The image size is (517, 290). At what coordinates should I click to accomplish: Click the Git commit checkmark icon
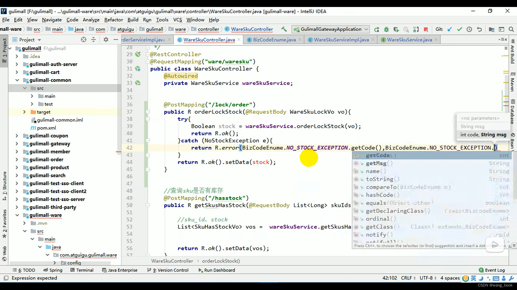pyautogui.click(x=459, y=29)
